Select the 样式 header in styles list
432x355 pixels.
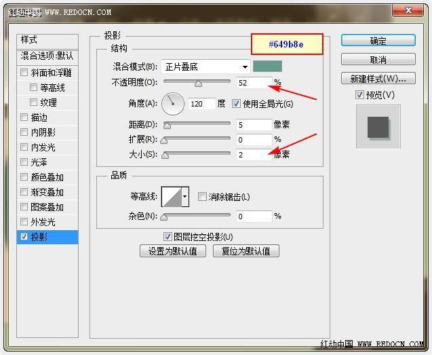click(47, 40)
